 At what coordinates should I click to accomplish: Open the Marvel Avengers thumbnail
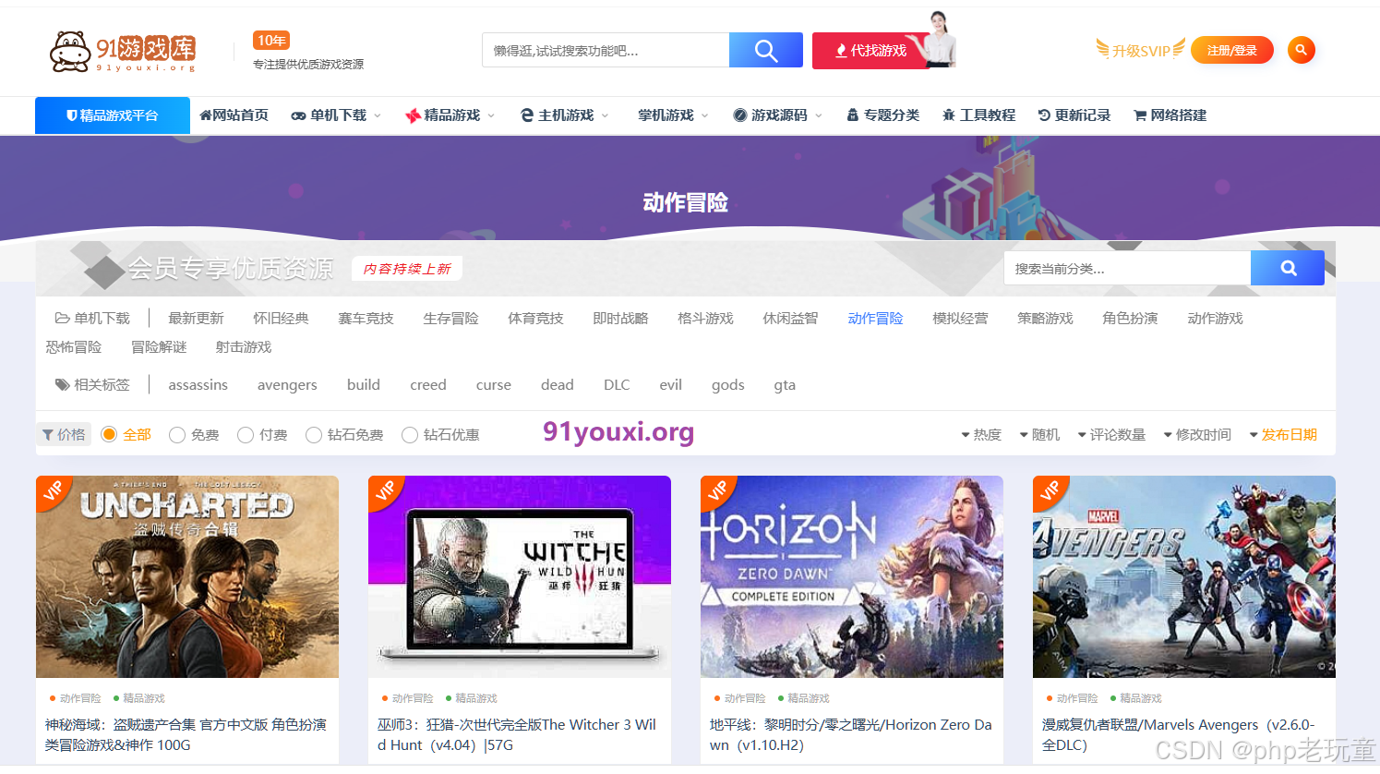click(1184, 576)
